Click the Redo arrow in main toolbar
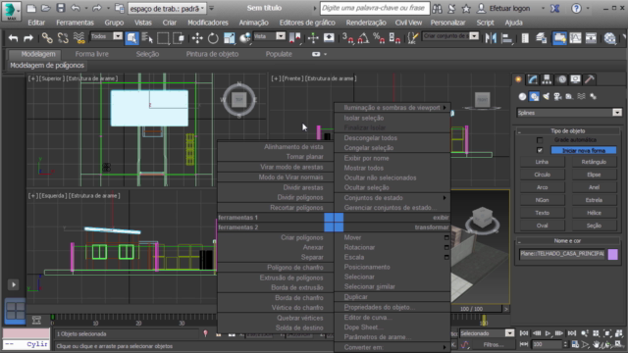 (28, 38)
